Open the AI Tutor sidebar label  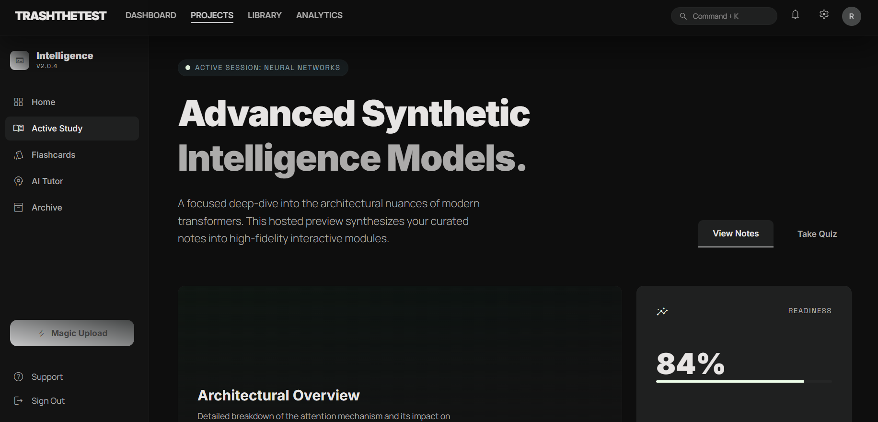[x=47, y=181]
